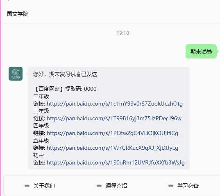Click the 您好，期末复习试卷已发送 text
The height and width of the screenshot is (196, 220).
pos(65,74)
